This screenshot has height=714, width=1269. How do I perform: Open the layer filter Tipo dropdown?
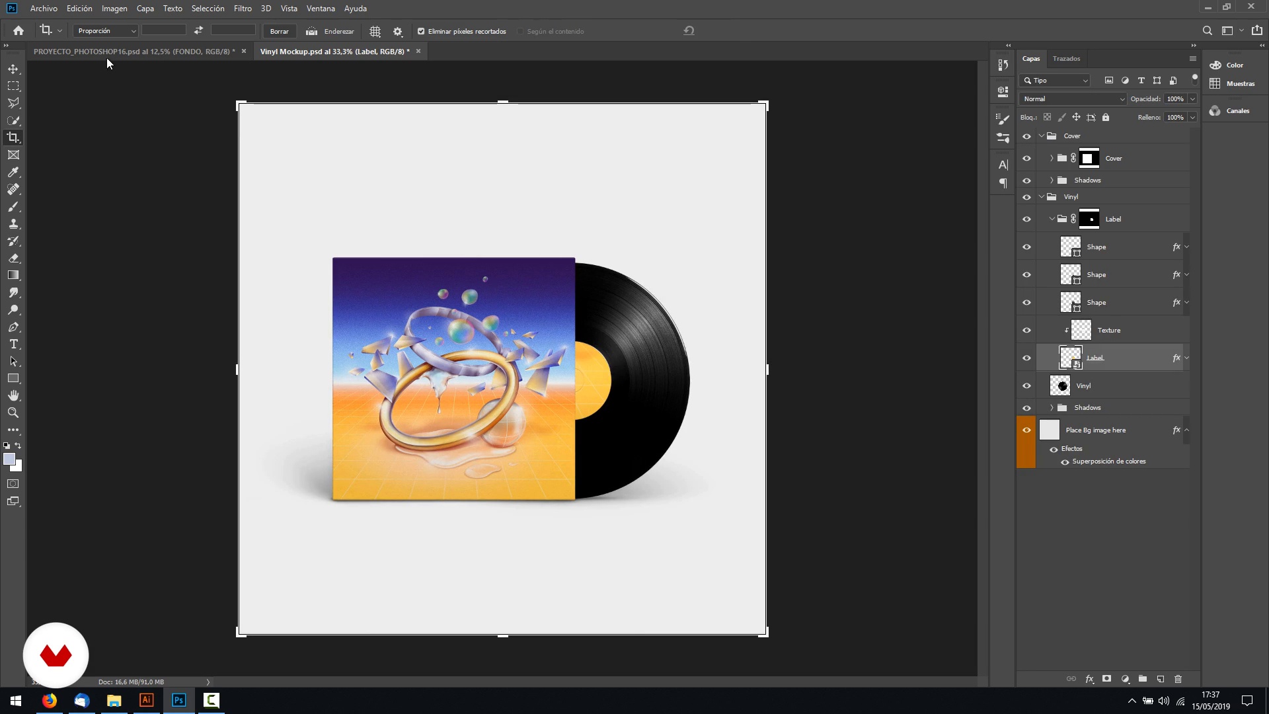point(1055,81)
